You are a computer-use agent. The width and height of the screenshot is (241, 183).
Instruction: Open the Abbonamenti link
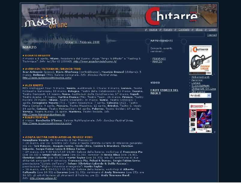pyautogui.click(x=200, y=77)
